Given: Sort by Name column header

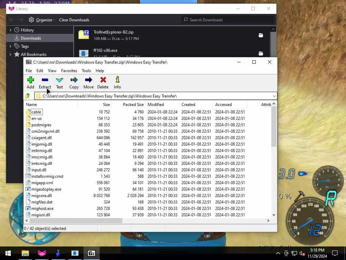Looking at the screenshot, I should tap(51, 105).
